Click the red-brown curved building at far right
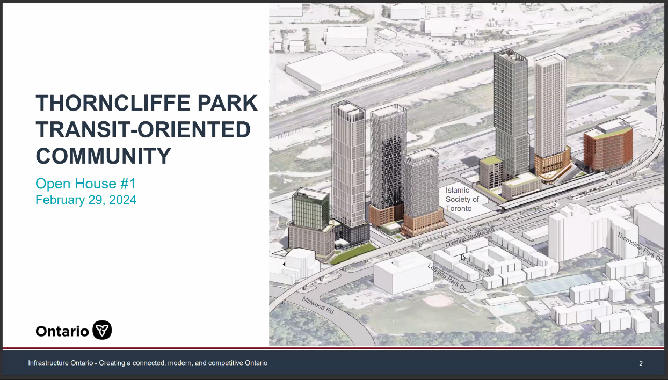The image size is (668, 380). [607, 148]
